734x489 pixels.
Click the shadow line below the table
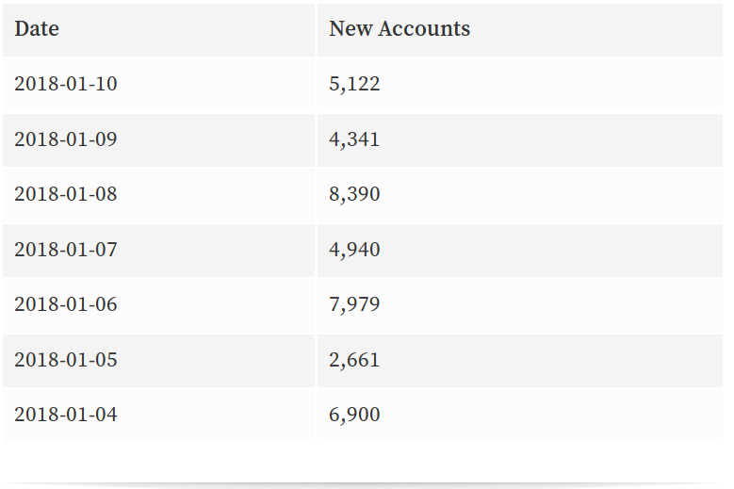pyautogui.click(x=367, y=484)
